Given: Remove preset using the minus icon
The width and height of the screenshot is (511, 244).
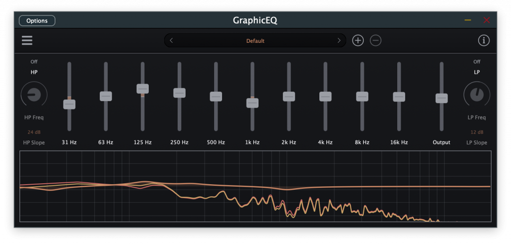Looking at the screenshot, I should click(x=375, y=40).
